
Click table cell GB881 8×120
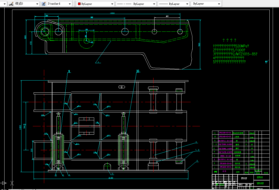click(225, 156)
